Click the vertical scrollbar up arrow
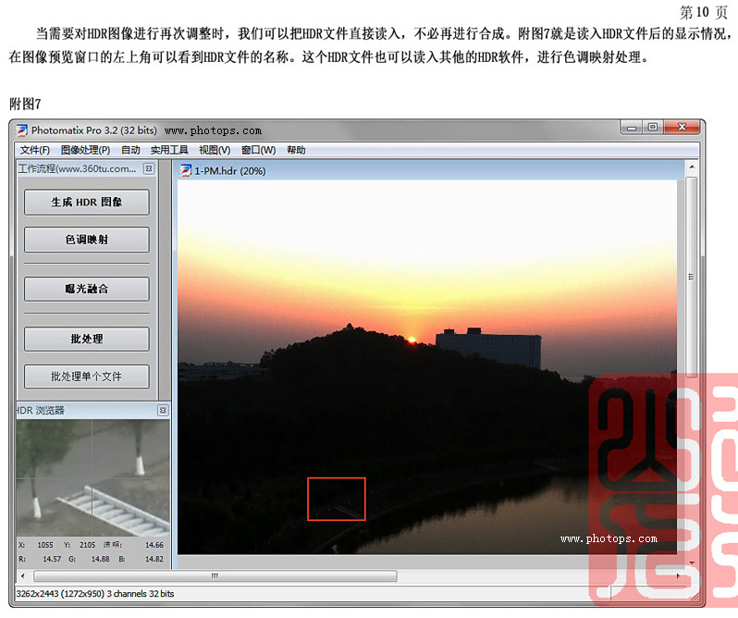The height and width of the screenshot is (618, 738). pos(692,167)
